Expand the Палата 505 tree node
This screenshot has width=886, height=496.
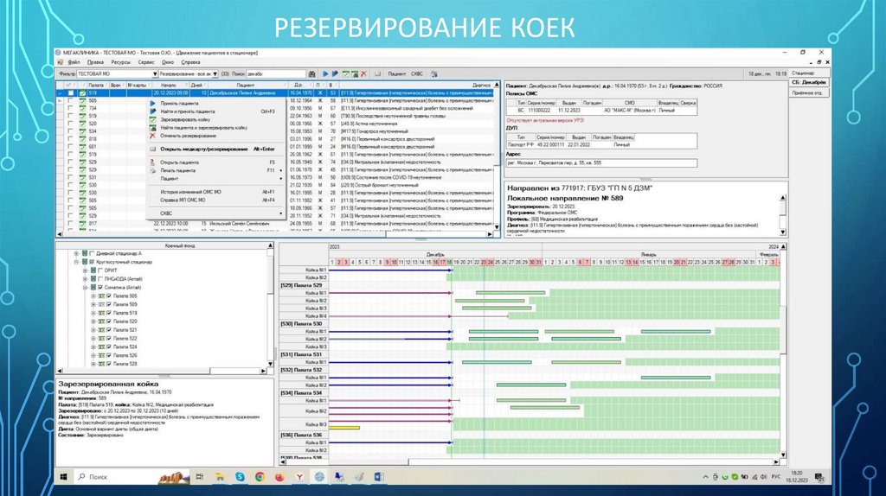coord(93,296)
